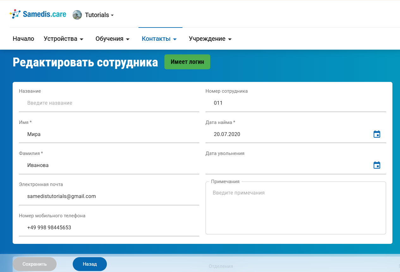Open the Устройства navigation dropdown
Image resolution: width=400 pixels, height=272 pixels.
64,39
